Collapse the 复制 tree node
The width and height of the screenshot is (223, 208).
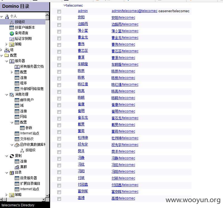[6, 156]
